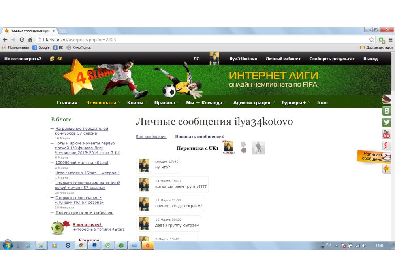Viewport: 395px width, 277px height.
Task: Reload the page with refresh icon
Action: pos(22,40)
